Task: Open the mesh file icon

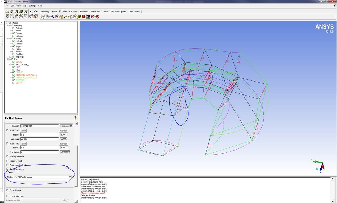Action: pos(21,12)
